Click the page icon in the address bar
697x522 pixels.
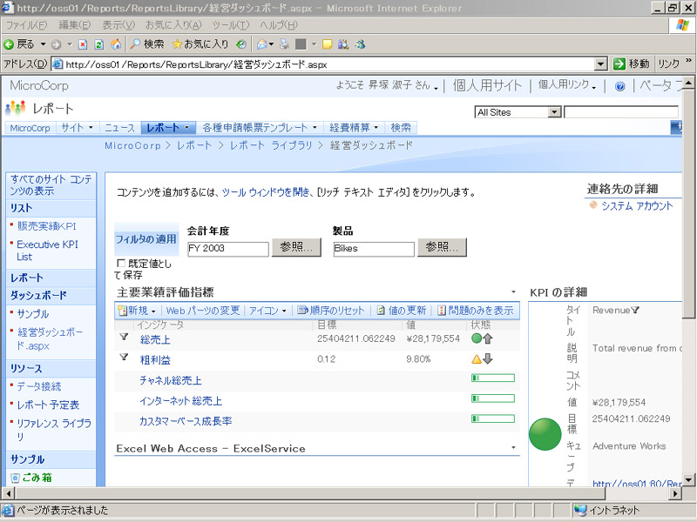point(58,64)
